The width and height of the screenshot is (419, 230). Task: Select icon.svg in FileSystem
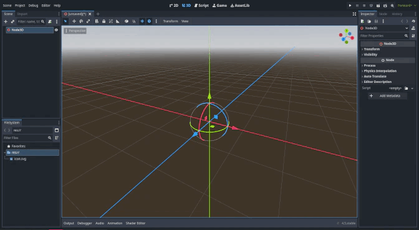point(20,159)
